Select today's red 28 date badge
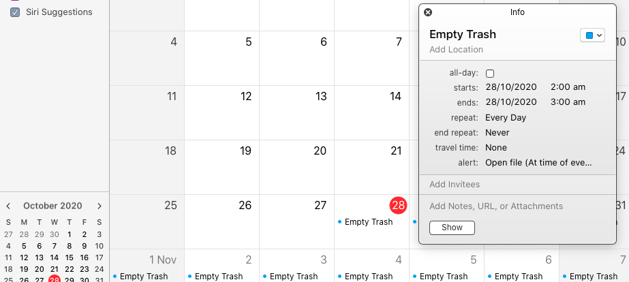Screen dimensions: 629x282 tap(398, 206)
